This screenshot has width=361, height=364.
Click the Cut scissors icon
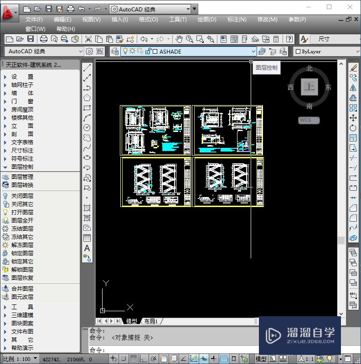(88, 39)
